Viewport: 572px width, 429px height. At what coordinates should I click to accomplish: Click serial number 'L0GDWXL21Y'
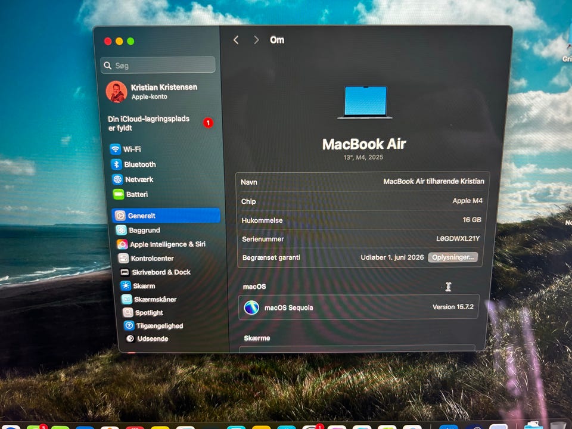[458, 238]
